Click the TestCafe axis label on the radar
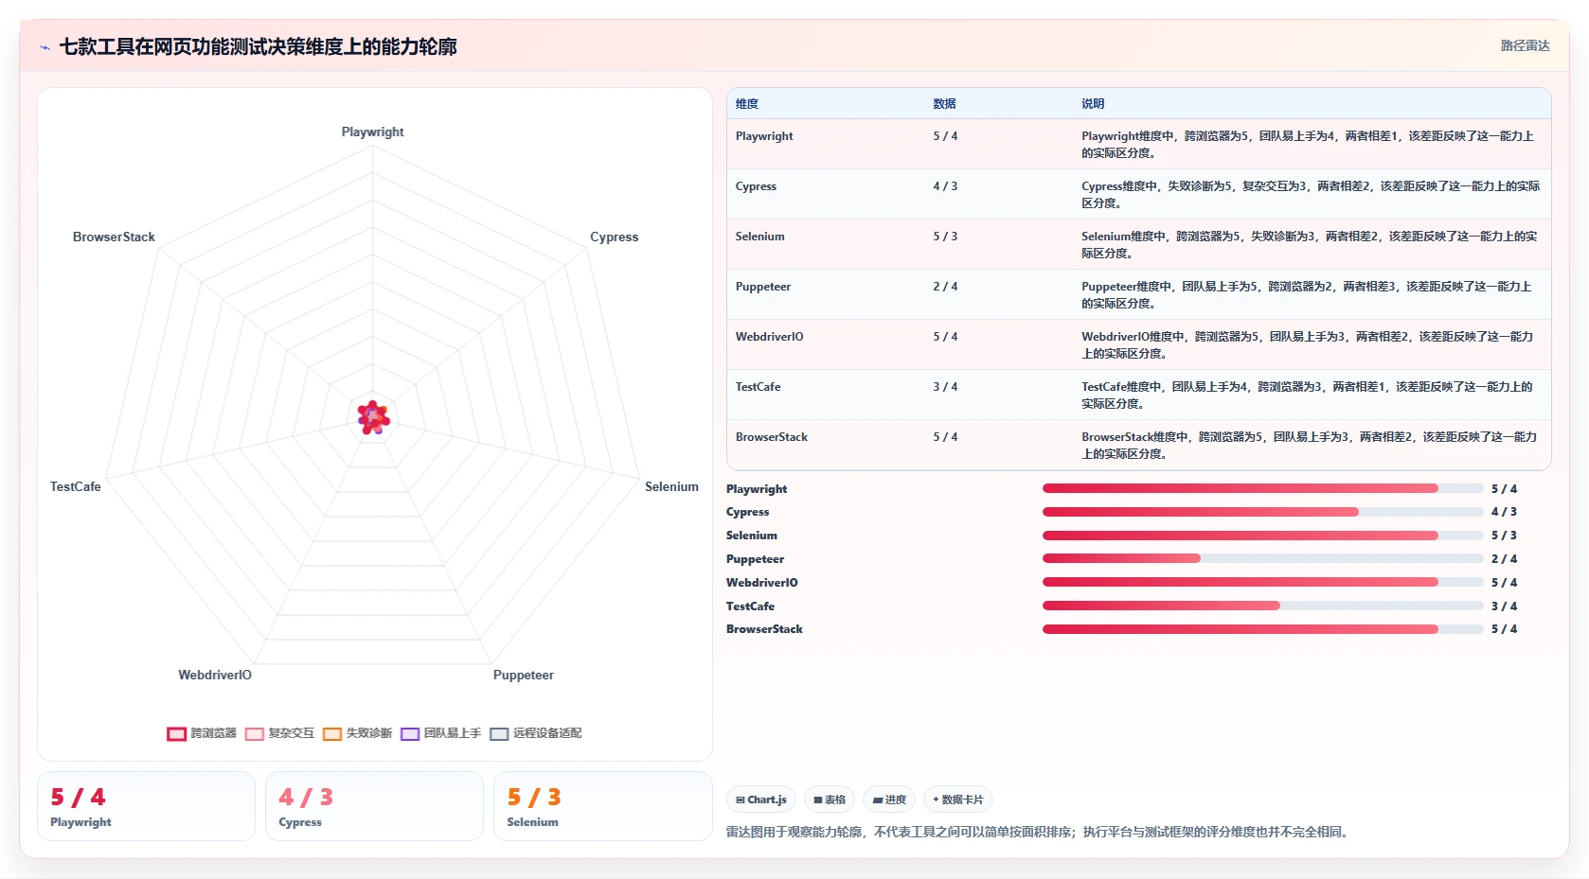 (x=75, y=486)
